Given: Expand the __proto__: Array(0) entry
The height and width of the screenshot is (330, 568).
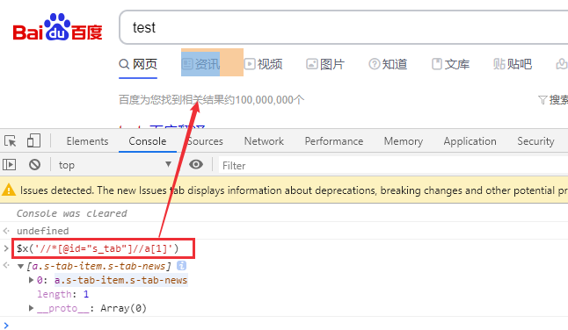Looking at the screenshot, I should tap(31, 308).
